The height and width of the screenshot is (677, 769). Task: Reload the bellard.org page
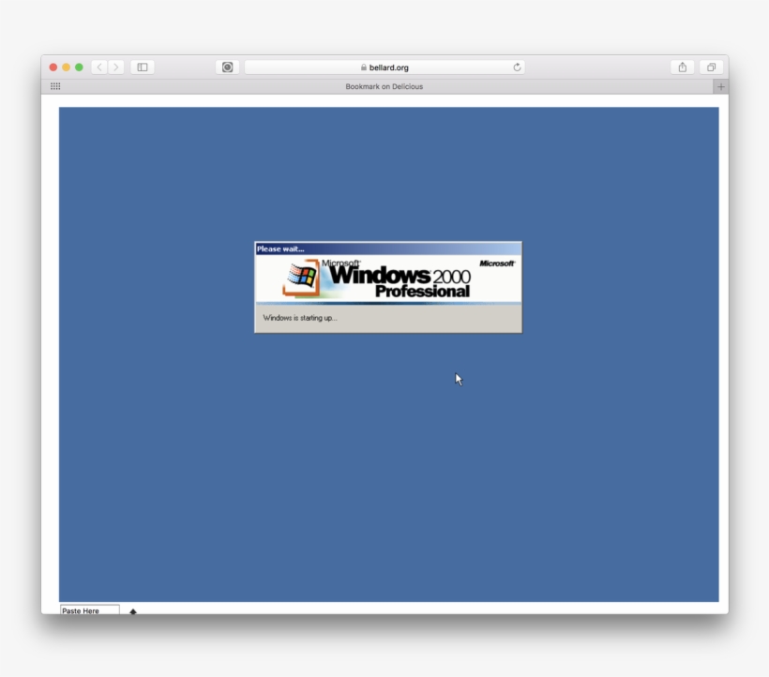pos(517,68)
